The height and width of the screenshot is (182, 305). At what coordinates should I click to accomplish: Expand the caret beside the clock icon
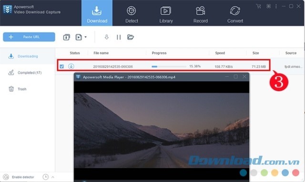53,177
